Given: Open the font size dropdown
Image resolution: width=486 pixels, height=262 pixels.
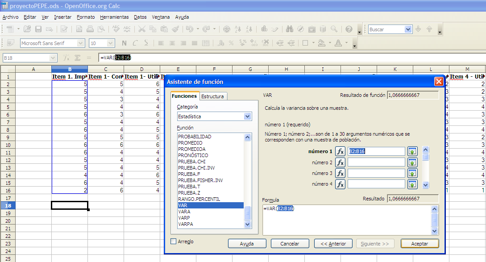Looking at the screenshot, I should click(x=111, y=43).
